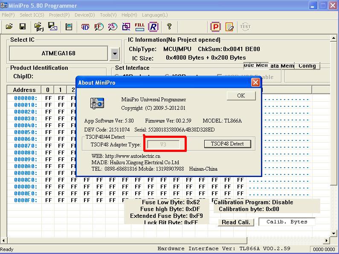Click the programmer icon in About MiniPro dialog
The image size is (339, 254).
97,103
